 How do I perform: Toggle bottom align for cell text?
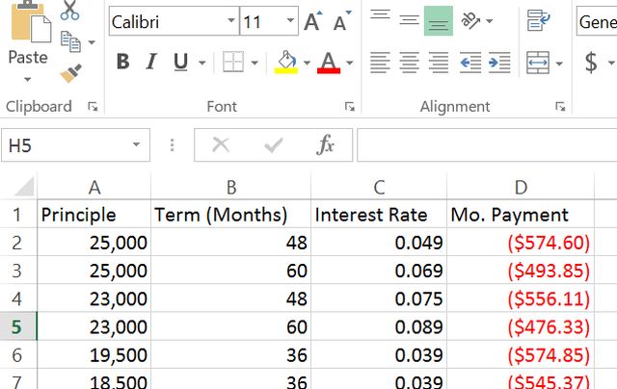pos(439,20)
